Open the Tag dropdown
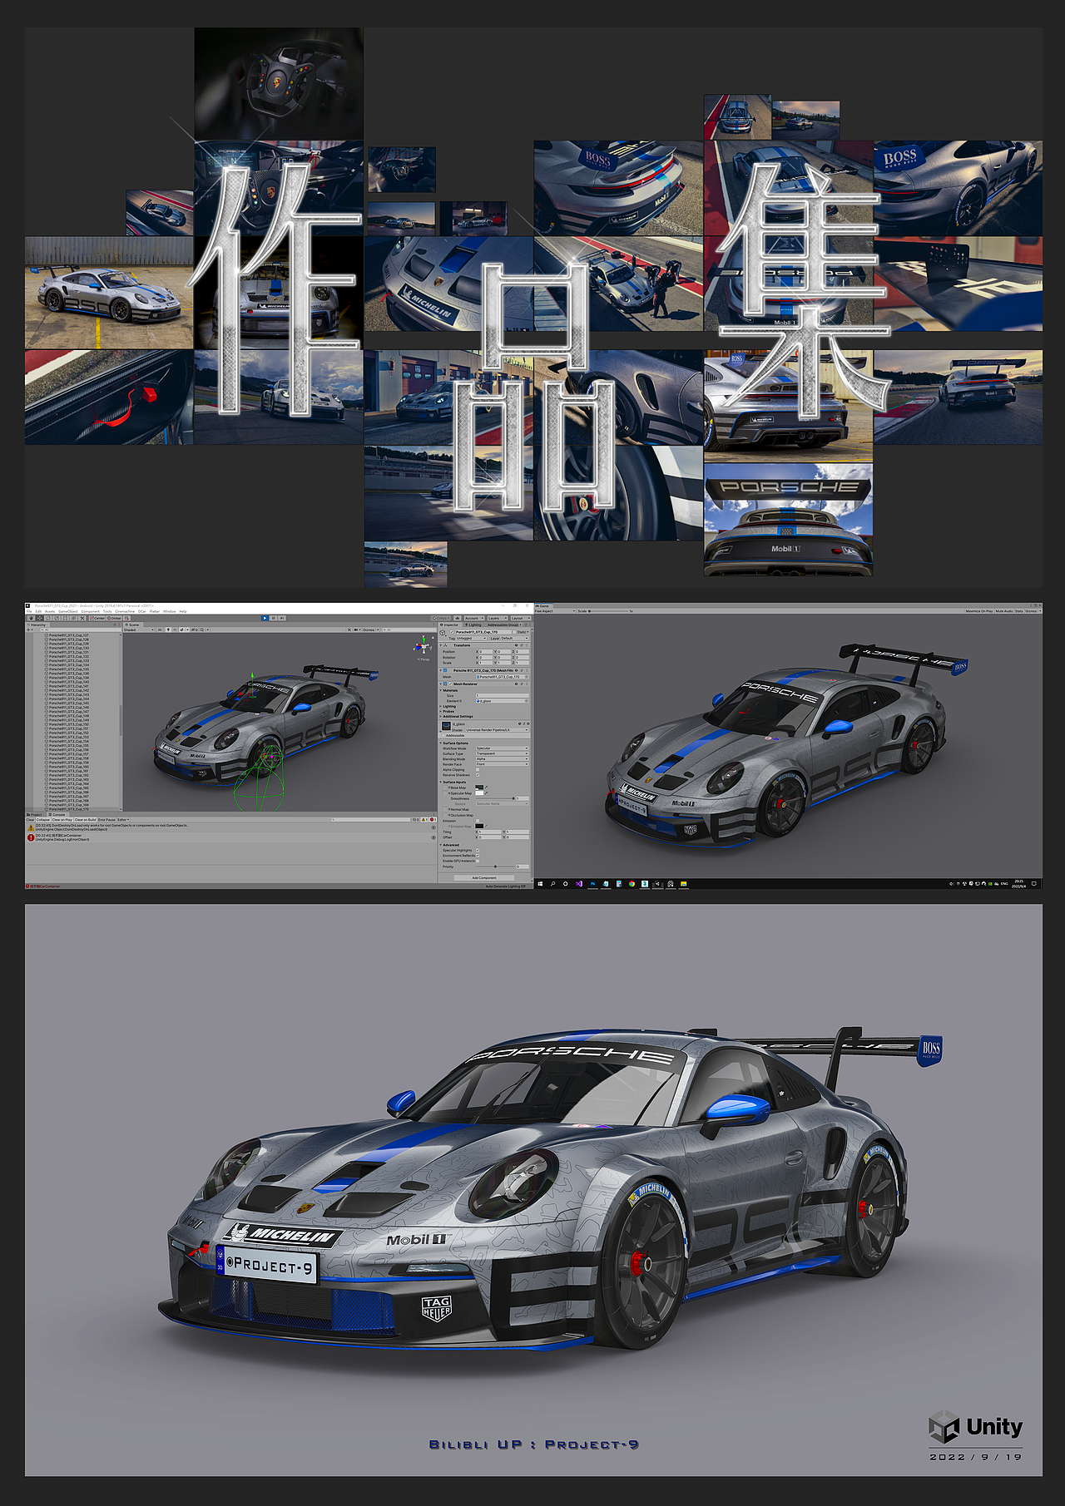Image resolution: width=1065 pixels, height=1506 pixels. [x=472, y=639]
